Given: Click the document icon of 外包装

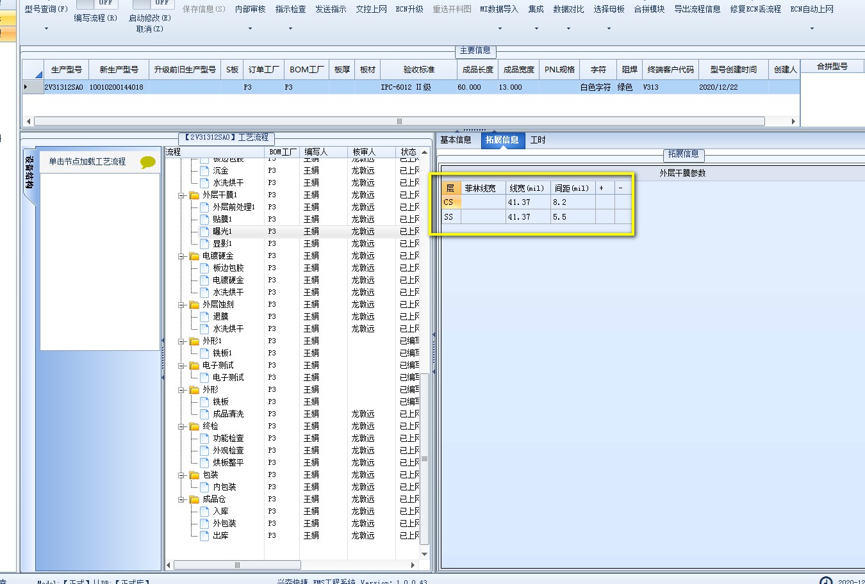Looking at the screenshot, I should [x=204, y=523].
